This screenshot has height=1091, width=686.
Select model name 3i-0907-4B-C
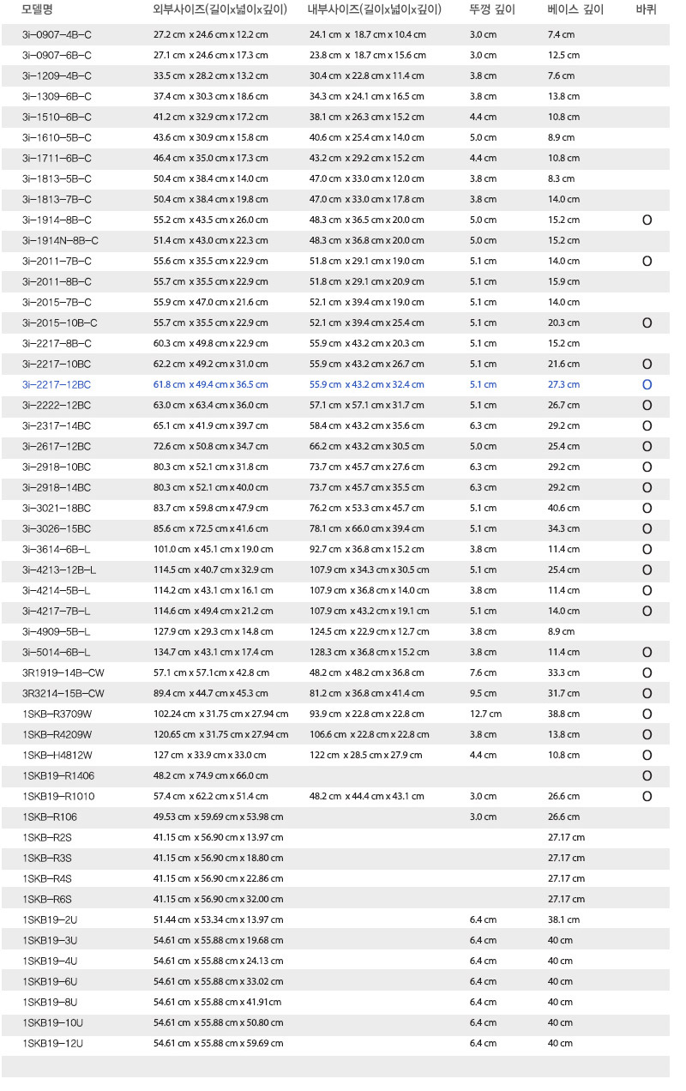click(57, 34)
